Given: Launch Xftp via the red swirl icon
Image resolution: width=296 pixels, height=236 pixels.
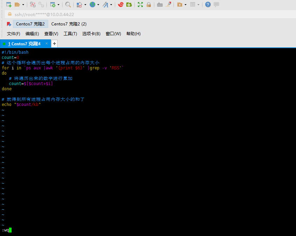Looking at the screenshot, I should point(121,5).
